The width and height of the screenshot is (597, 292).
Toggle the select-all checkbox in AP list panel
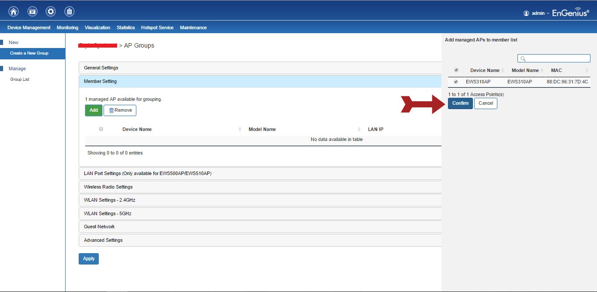coord(456,70)
